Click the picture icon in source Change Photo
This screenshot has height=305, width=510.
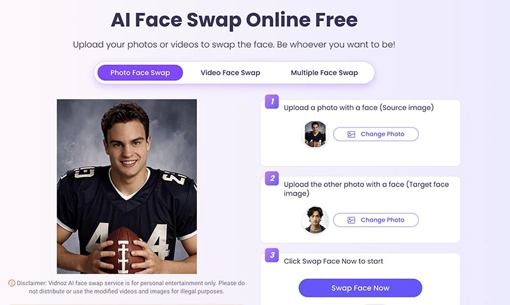pos(351,134)
